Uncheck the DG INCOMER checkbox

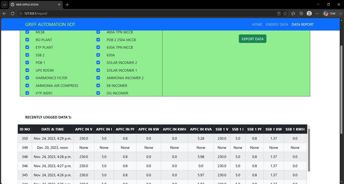(98, 93)
